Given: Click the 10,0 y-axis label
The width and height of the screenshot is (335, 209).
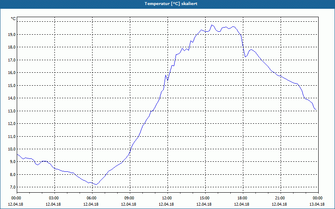Looking at the screenshot, I should [x=12, y=149].
